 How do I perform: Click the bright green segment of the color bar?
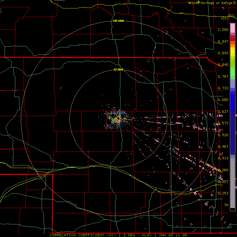[233, 72]
